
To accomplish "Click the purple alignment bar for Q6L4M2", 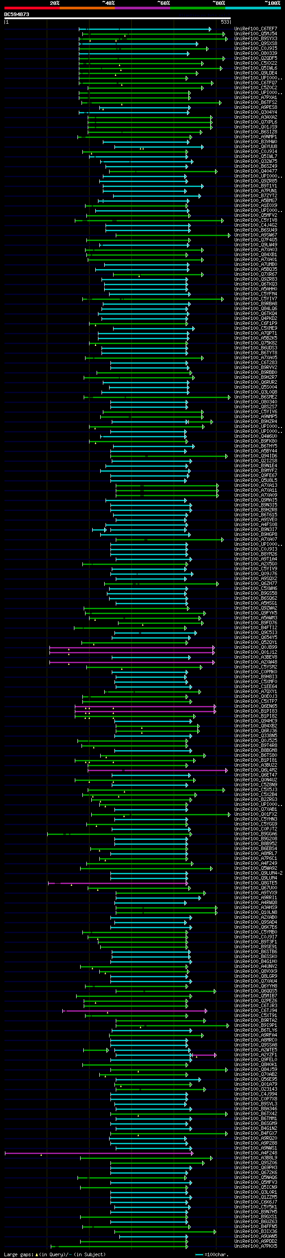I will pos(157,770).
